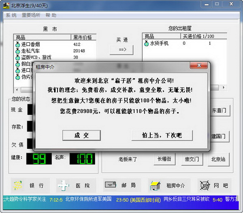Open the 系统 menu
The image size is (243, 213).
coord(11,15)
